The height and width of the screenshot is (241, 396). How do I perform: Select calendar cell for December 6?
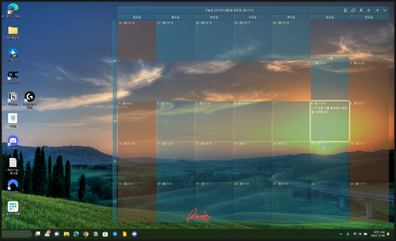(x=252, y=121)
